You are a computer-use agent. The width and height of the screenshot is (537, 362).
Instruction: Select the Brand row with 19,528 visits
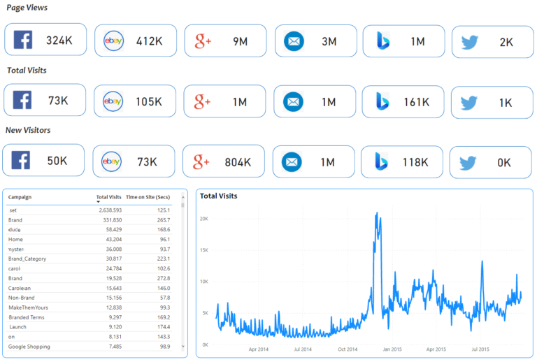click(x=89, y=278)
